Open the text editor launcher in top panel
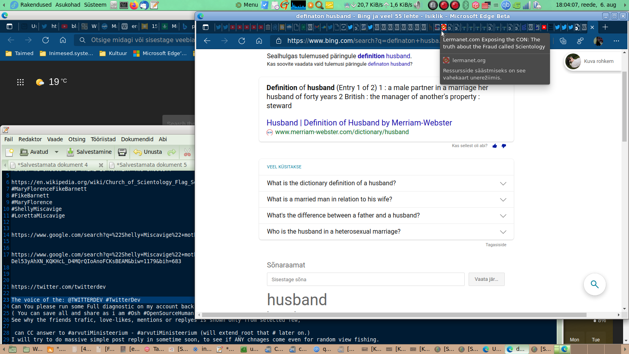 [154, 5]
